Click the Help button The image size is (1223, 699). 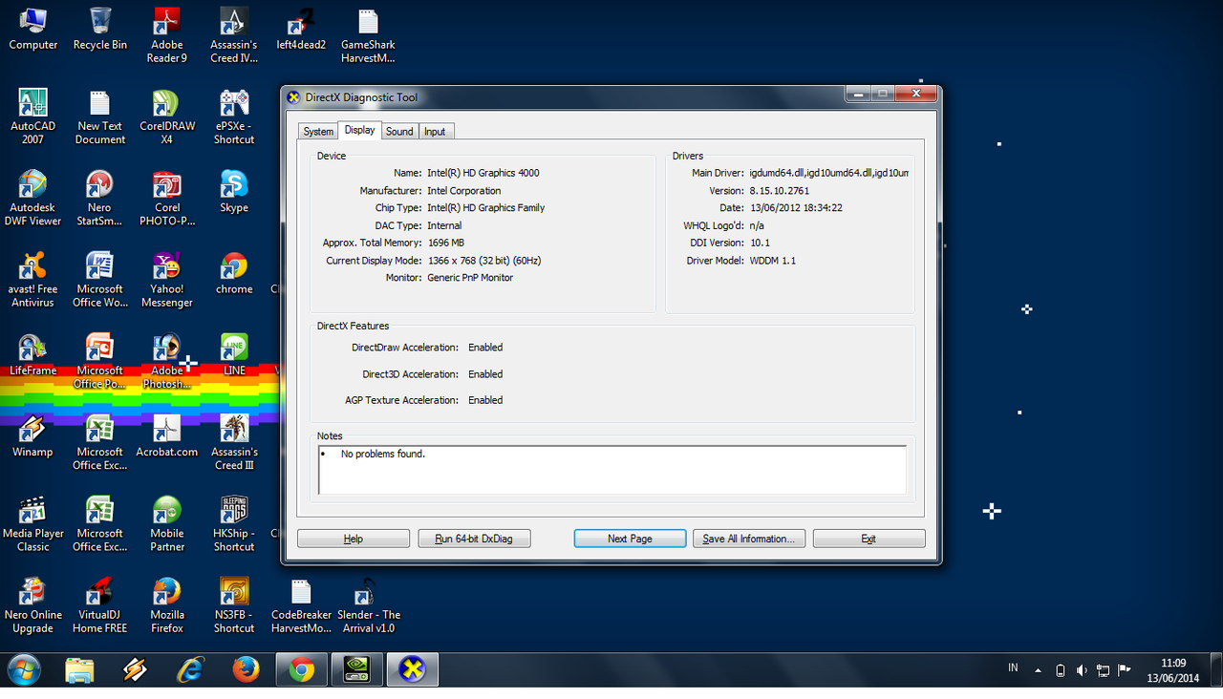point(353,539)
